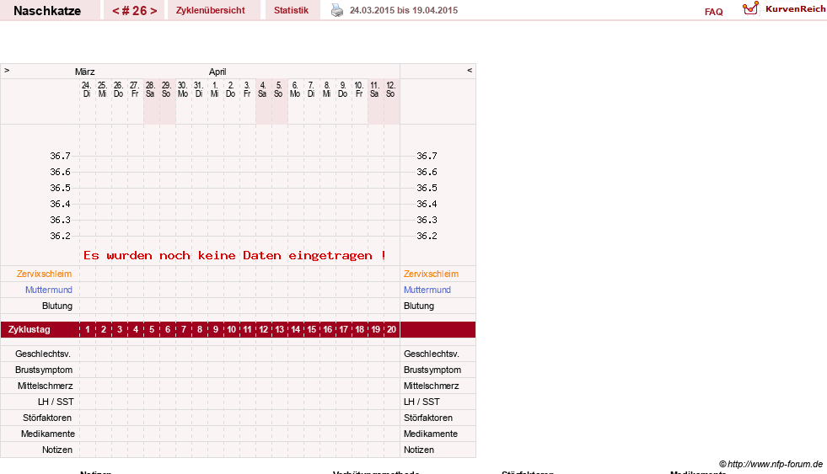Click the left Brustsymptom row label
This screenshot has height=474, width=827.
point(44,370)
